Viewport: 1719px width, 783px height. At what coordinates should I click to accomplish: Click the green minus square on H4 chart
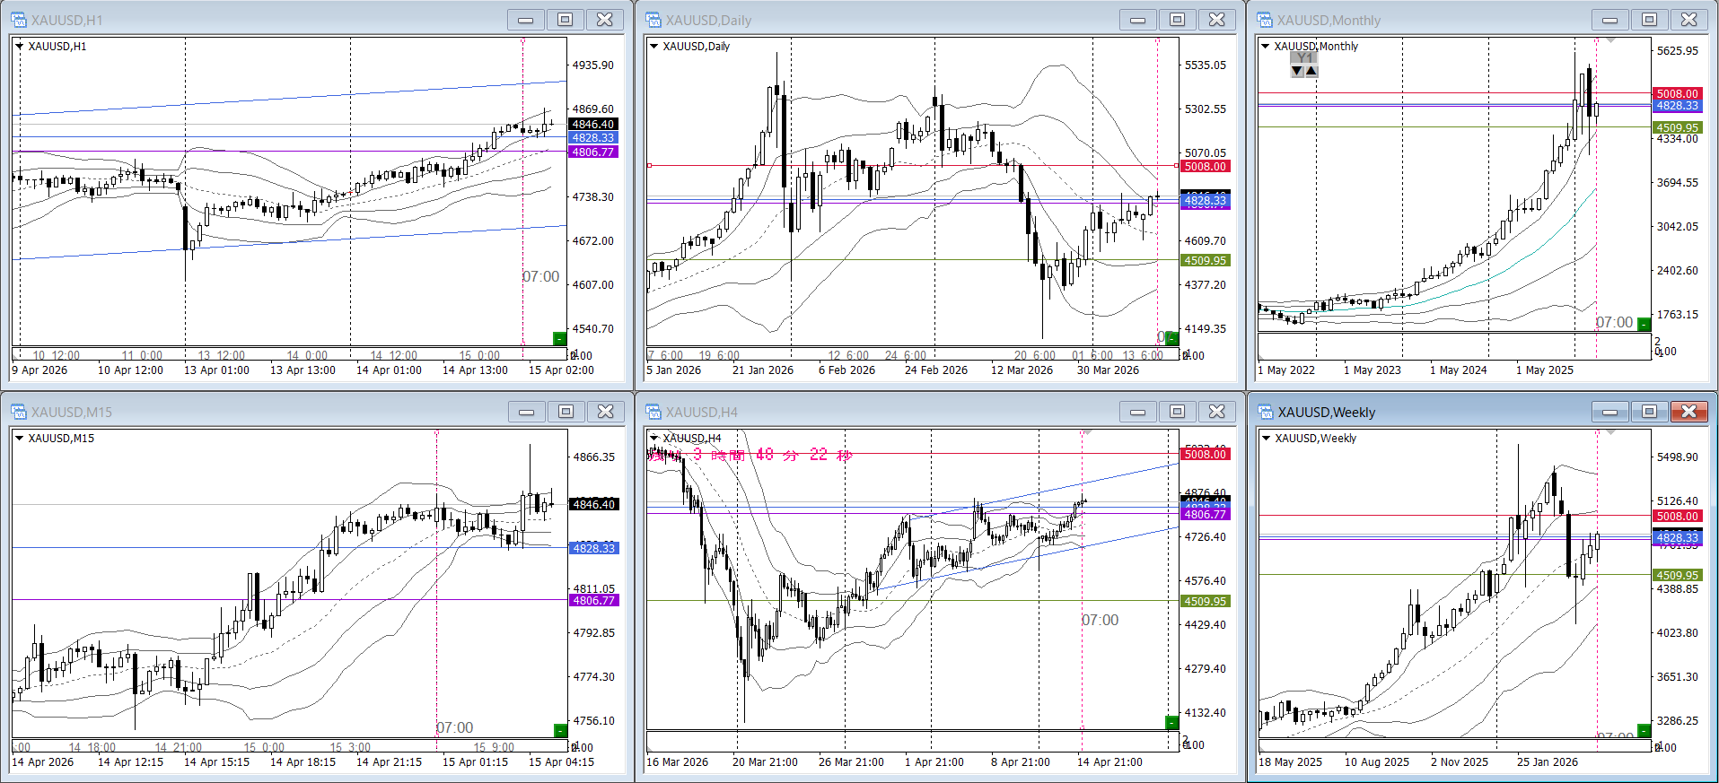[1171, 723]
